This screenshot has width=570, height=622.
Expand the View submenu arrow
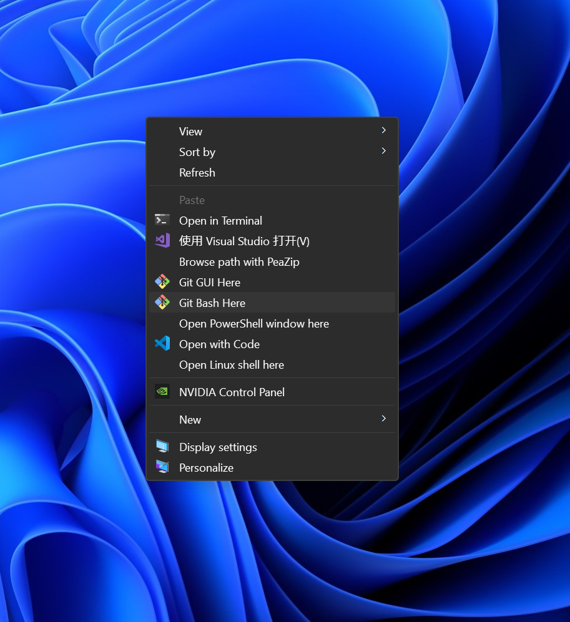383,130
